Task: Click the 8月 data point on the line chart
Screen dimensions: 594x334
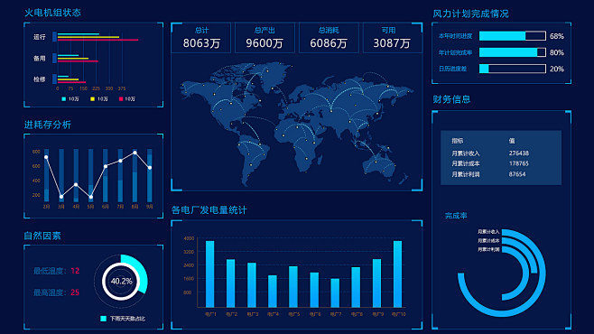Action: 135,153
